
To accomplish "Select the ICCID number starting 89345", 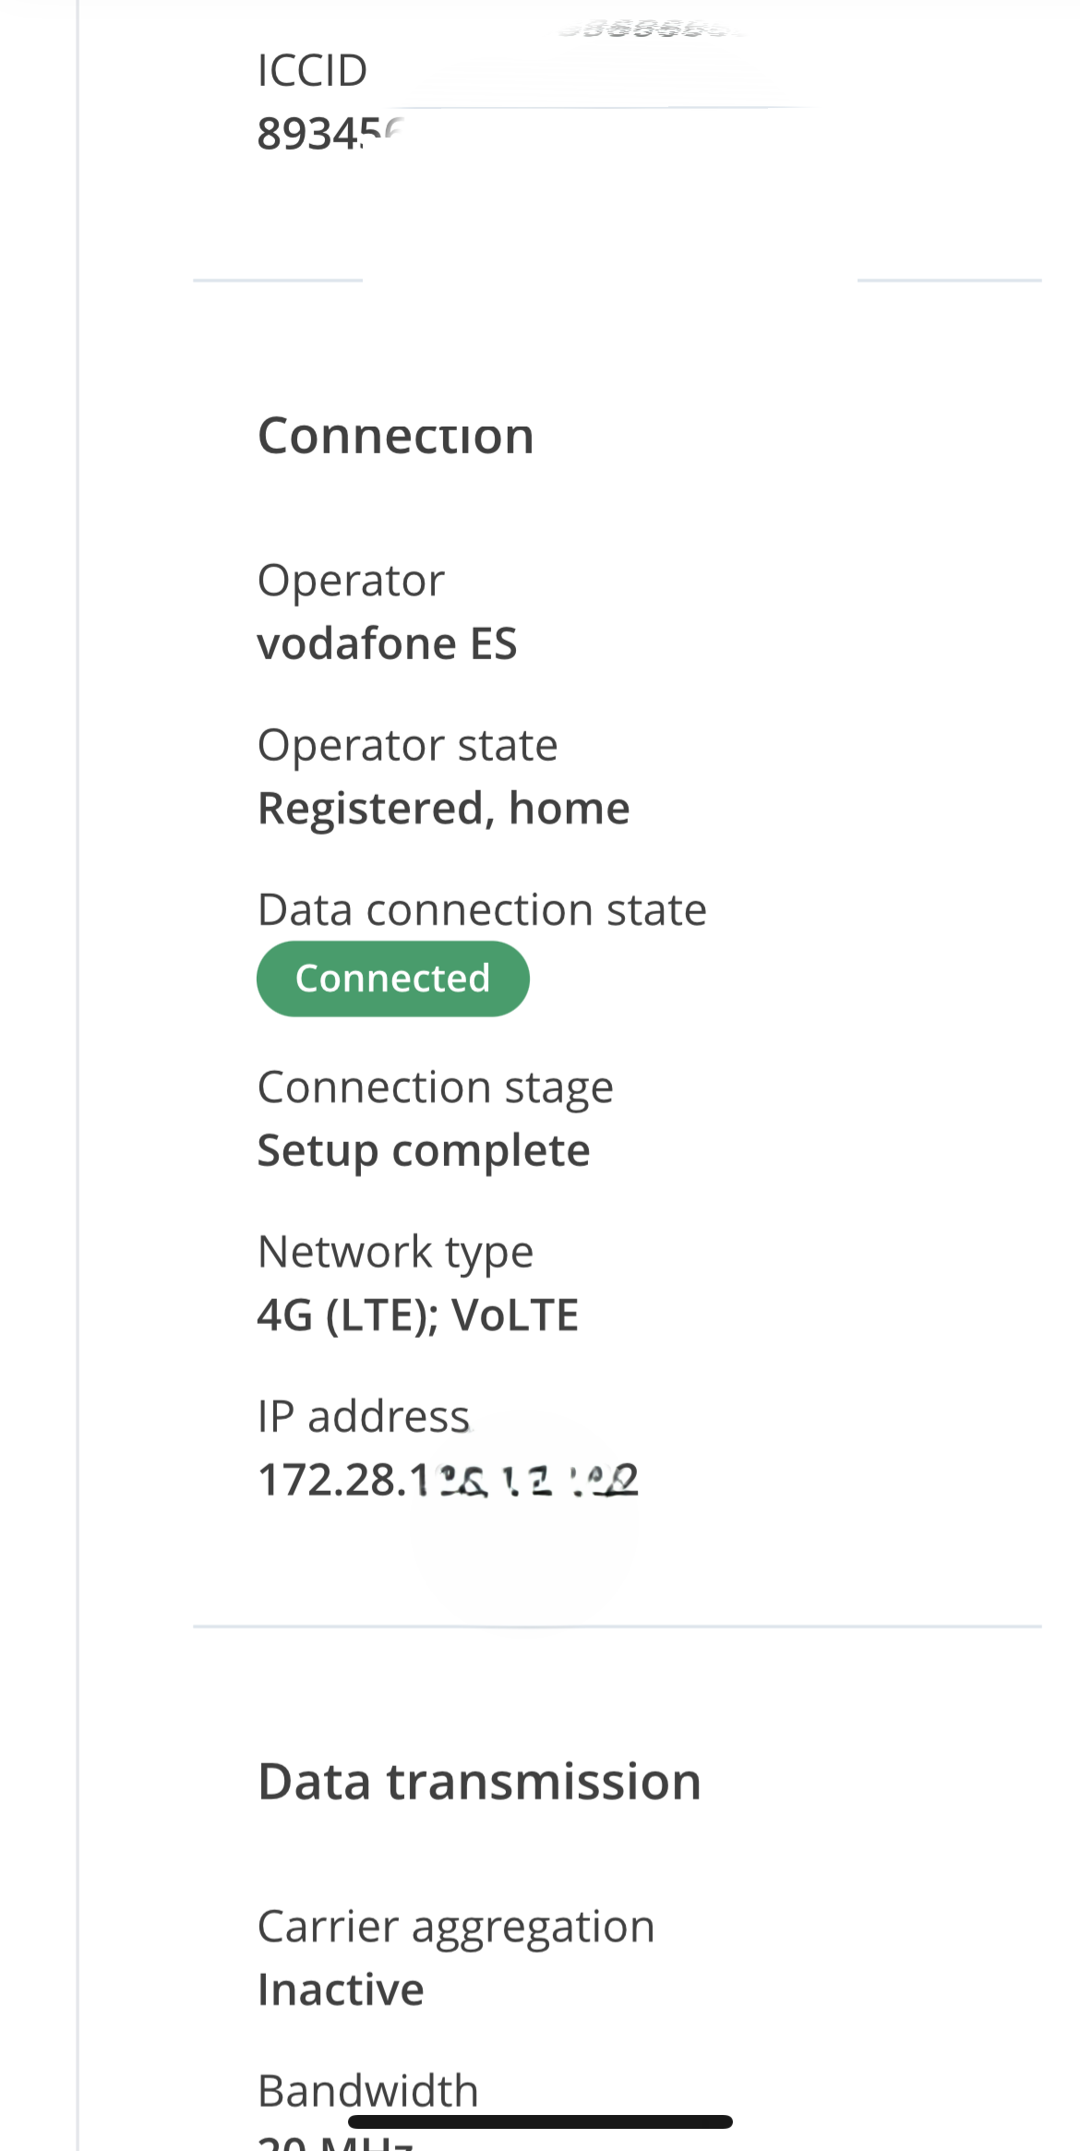I will point(314,135).
